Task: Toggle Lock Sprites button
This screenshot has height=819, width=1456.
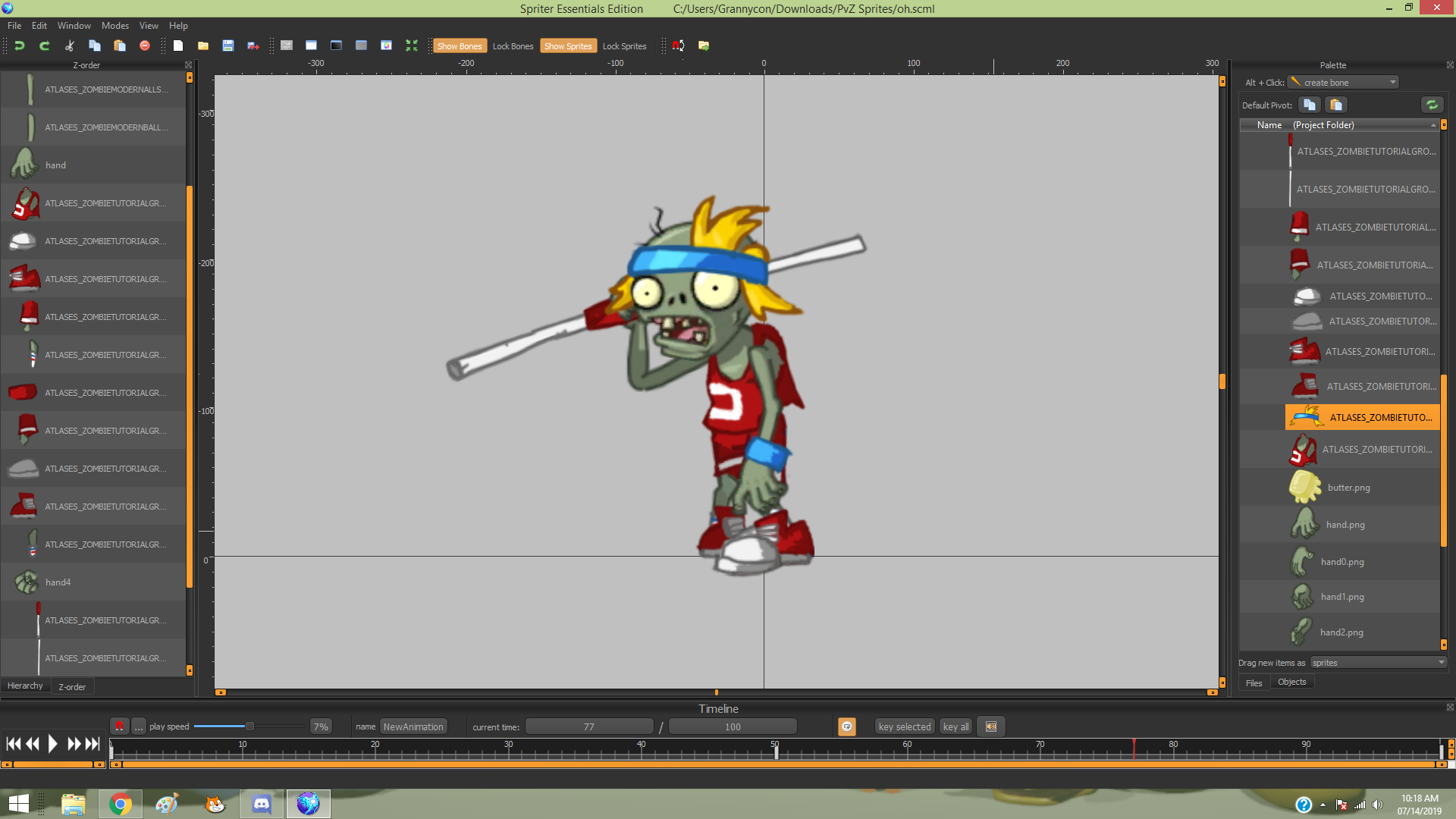Action: (x=624, y=46)
